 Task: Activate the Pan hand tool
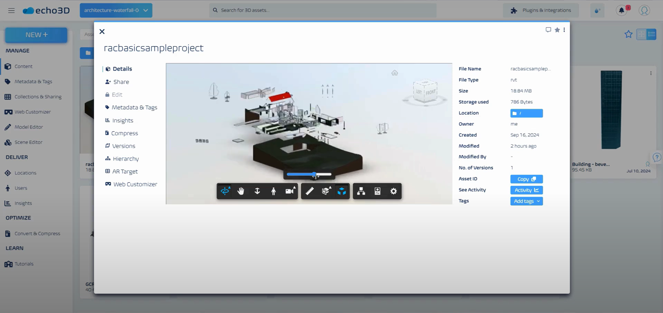(241, 191)
